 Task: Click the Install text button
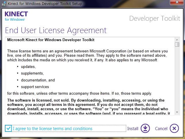[133, 129]
